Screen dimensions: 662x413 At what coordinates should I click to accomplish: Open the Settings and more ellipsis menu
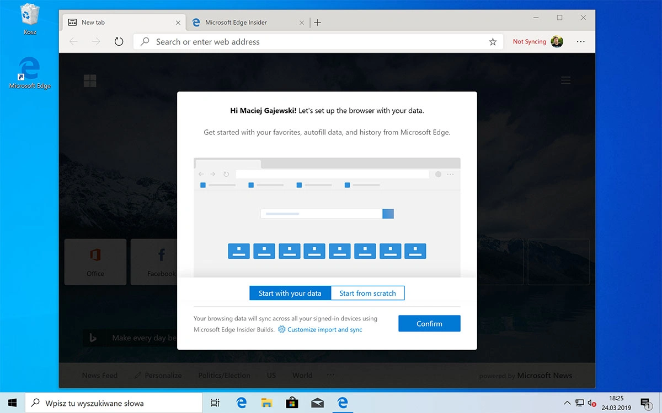580,42
